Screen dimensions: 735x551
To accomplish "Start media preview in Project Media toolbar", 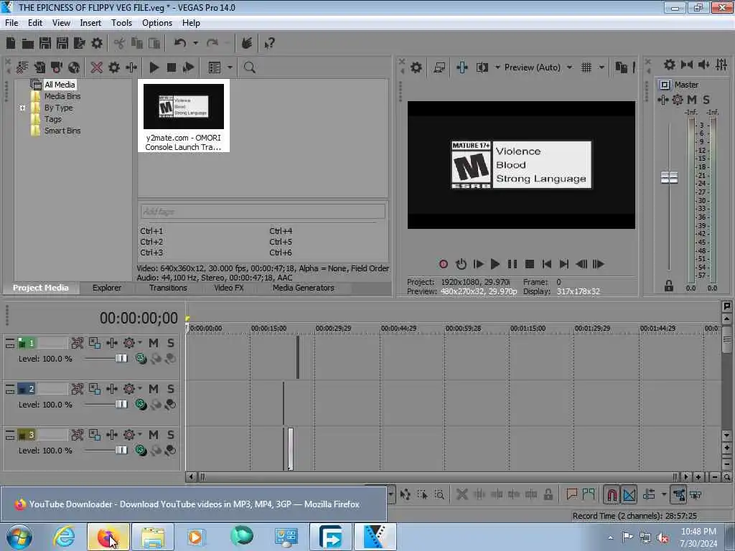I will coord(154,67).
